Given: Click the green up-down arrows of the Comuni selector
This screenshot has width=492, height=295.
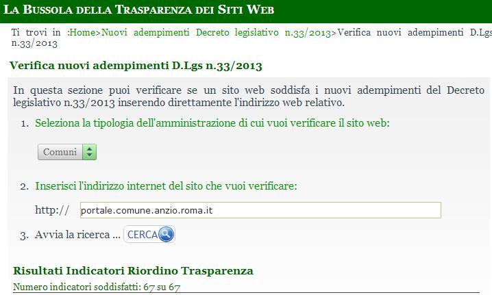Looking at the screenshot, I should point(89,152).
